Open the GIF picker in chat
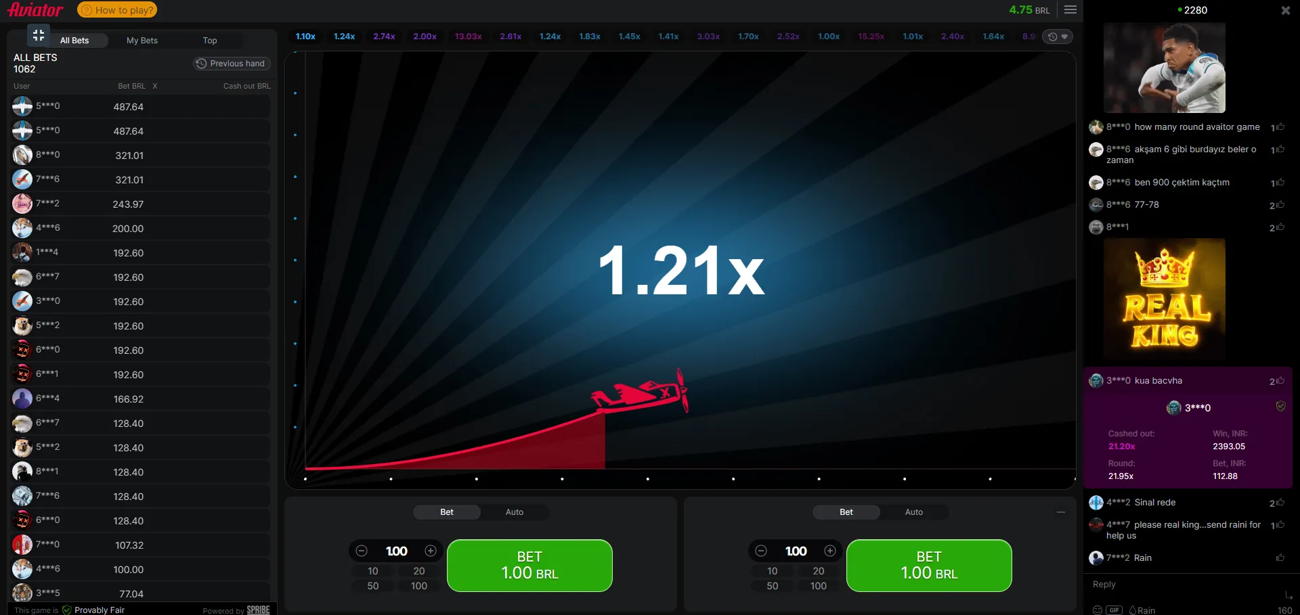The height and width of the screenshot is (615, 1300). [x=1114, y=610]
